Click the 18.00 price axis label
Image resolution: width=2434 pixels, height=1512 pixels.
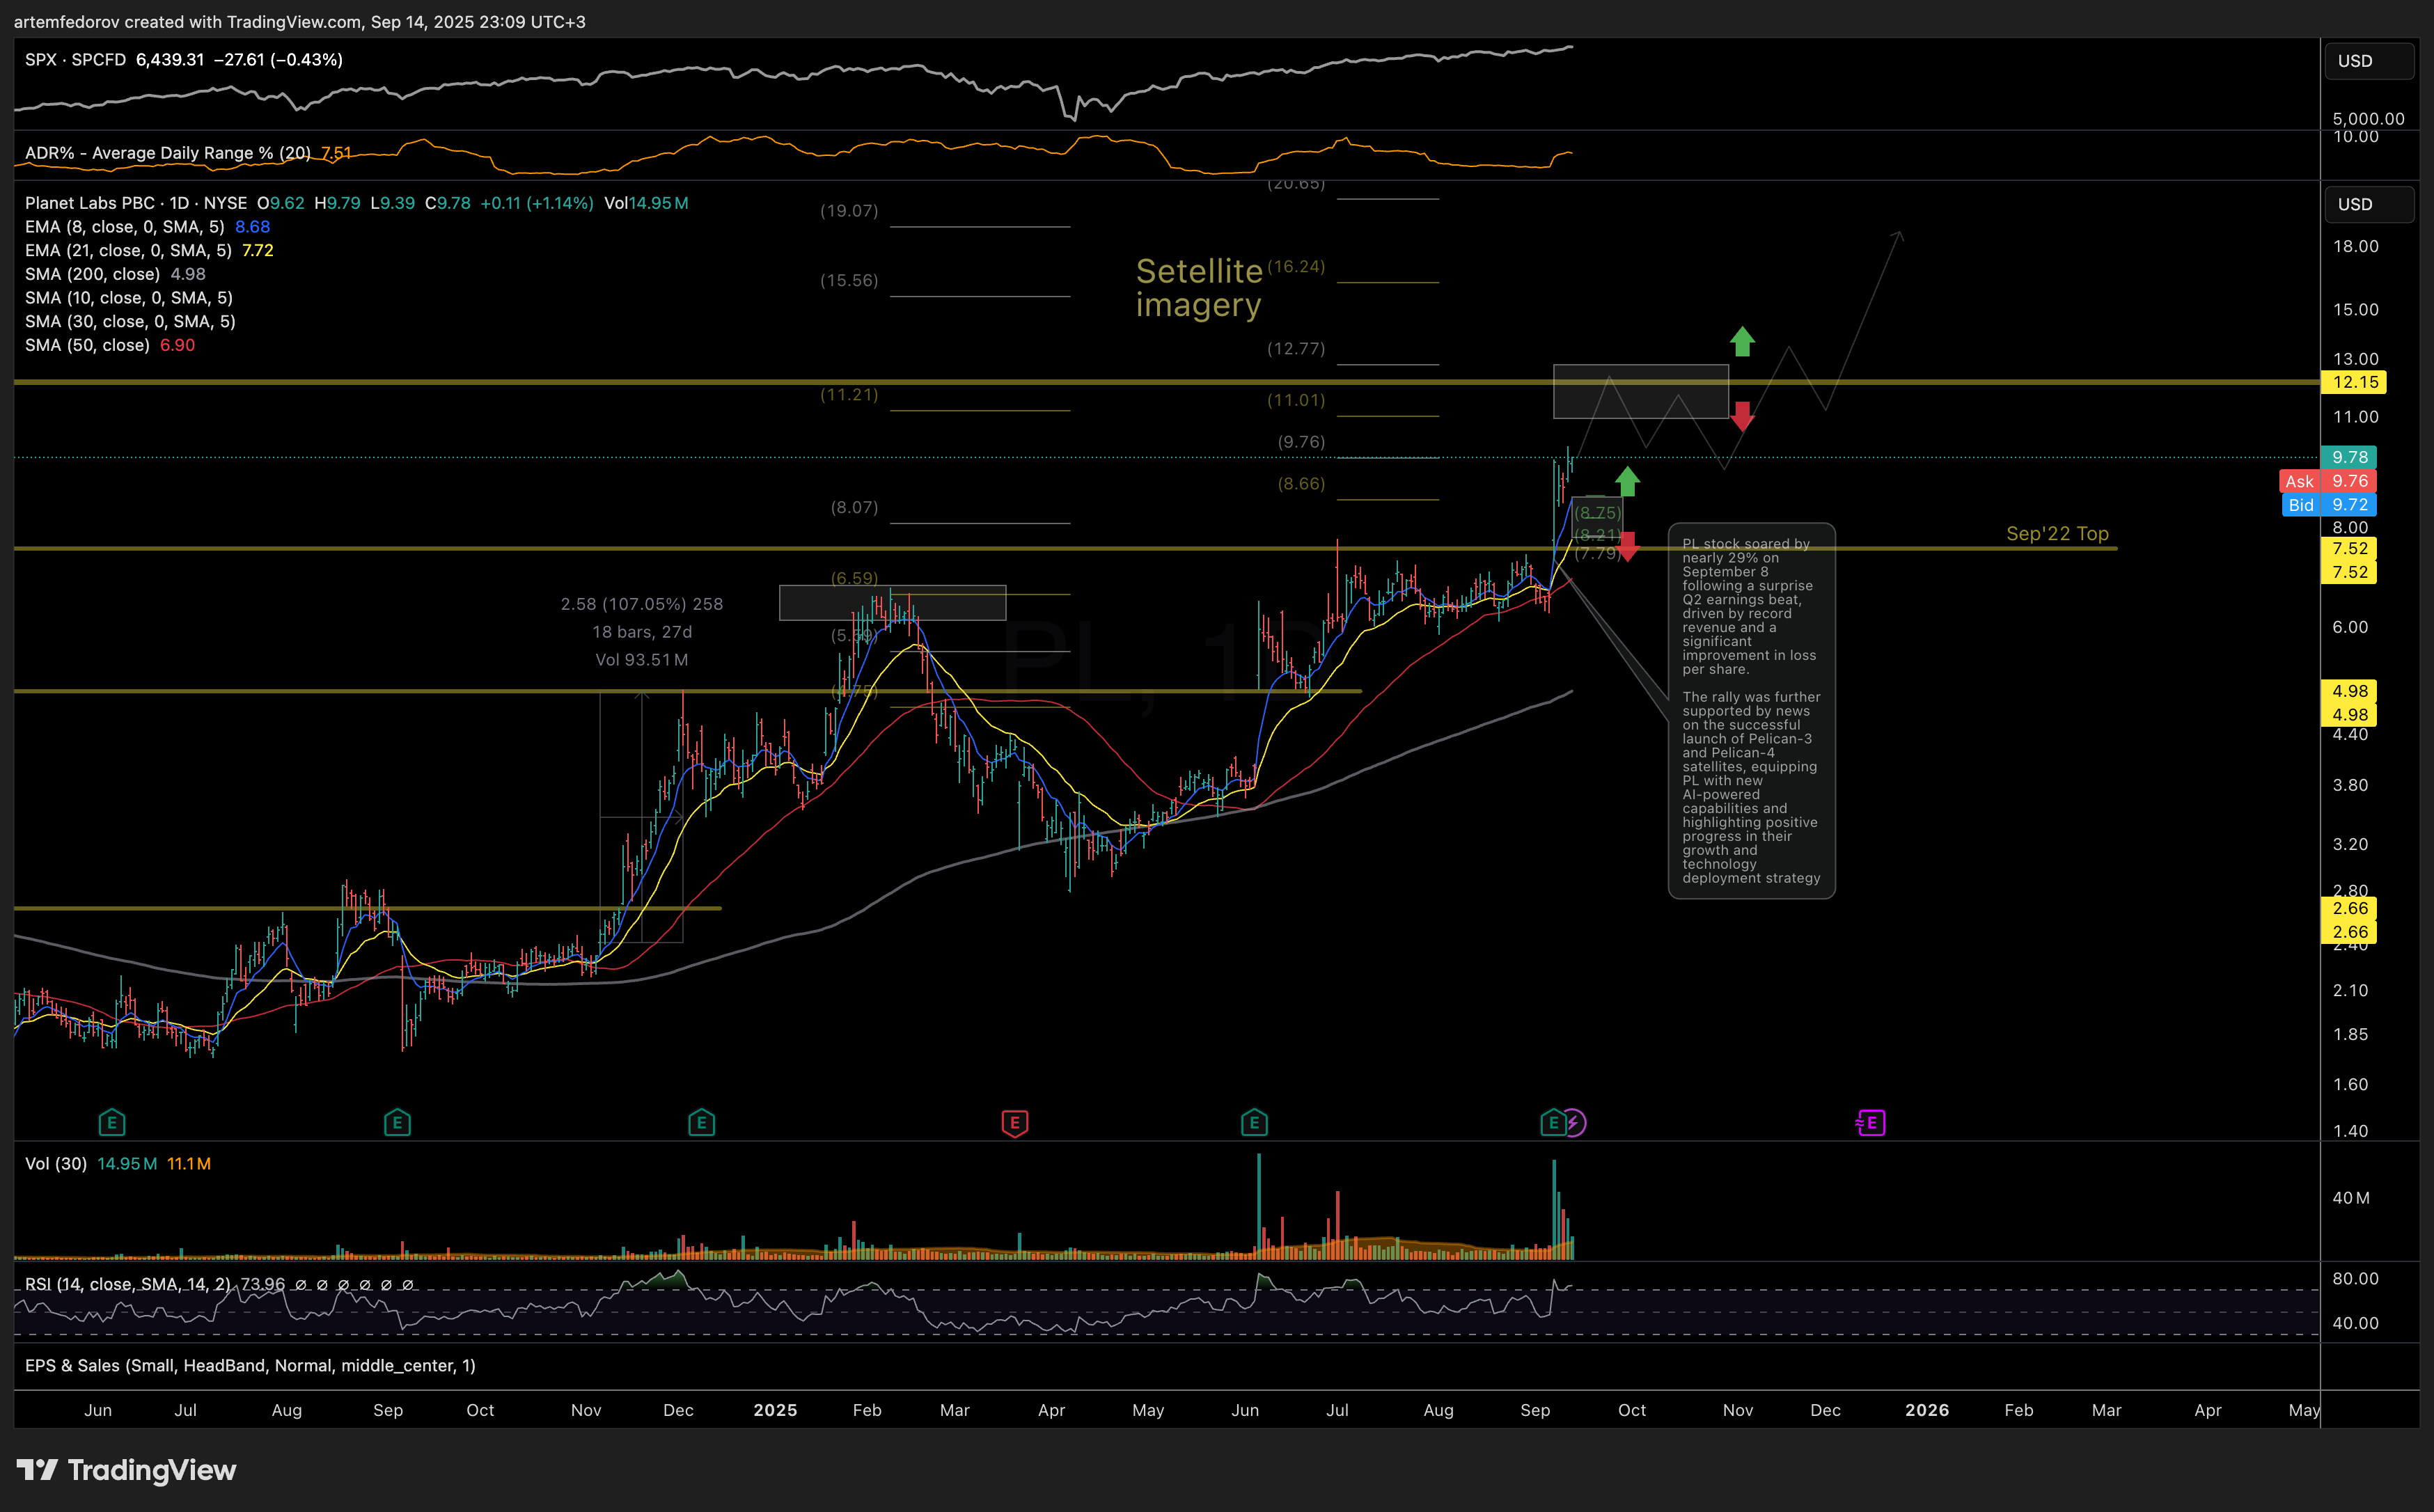click(x=2355, y=246)
